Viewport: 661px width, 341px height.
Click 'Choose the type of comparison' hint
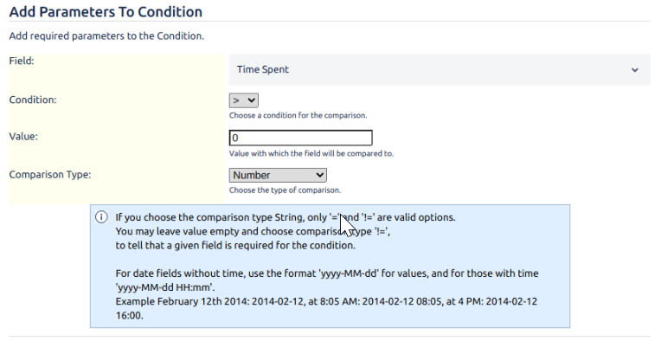tap(285, 190)
